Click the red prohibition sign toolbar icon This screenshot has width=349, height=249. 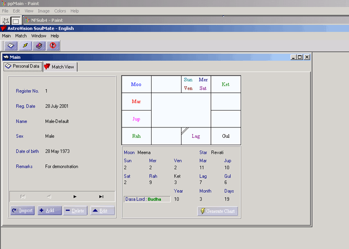click(x=53, y=46)
